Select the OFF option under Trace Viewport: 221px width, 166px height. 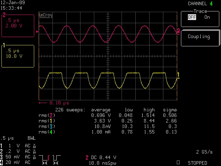[192, 17]
